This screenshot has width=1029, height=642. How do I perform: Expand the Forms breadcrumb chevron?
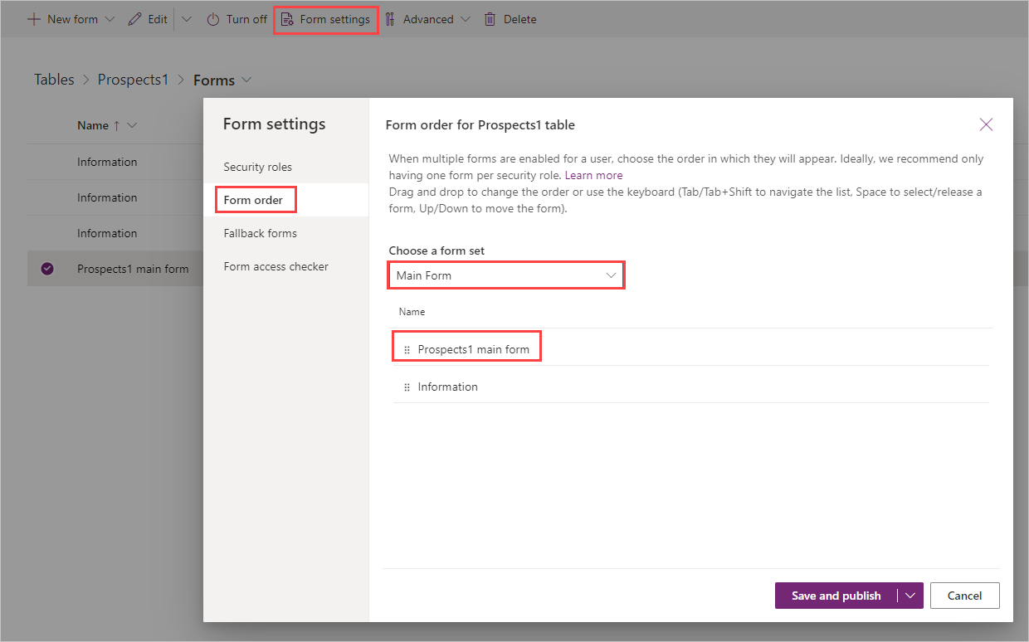tap(246, 80)
